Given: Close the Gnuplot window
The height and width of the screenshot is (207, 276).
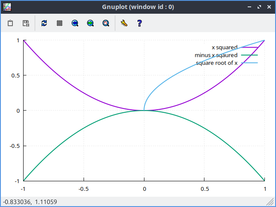Looking at the screenshot, I should pyautogui.click(x=268, y=7).
